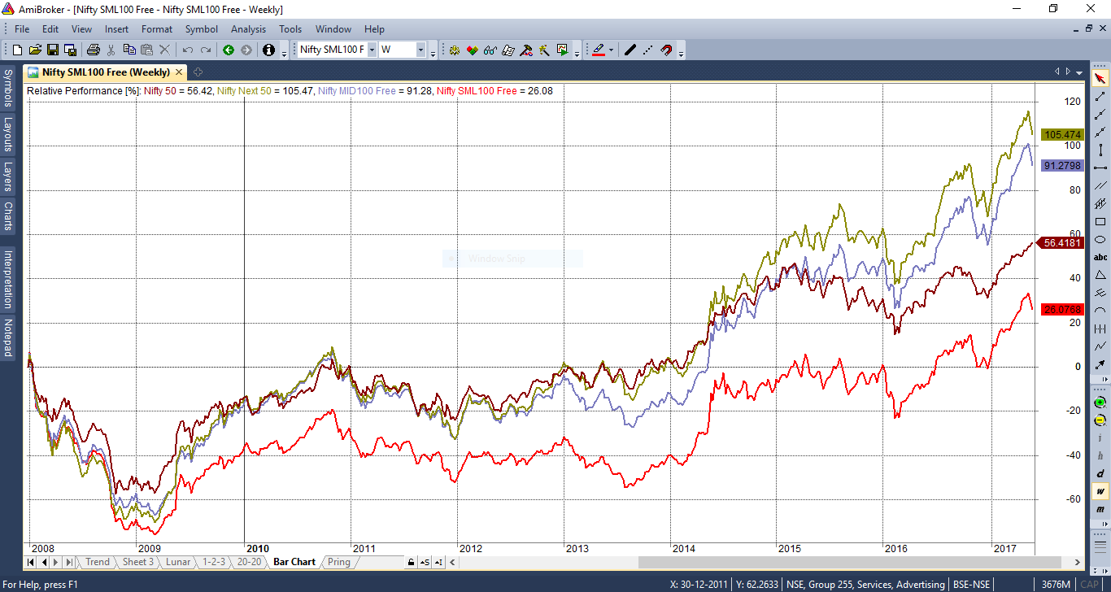Open the Insert menu
The height and width of the screenshot is (592, 1111).
point(116,29)
